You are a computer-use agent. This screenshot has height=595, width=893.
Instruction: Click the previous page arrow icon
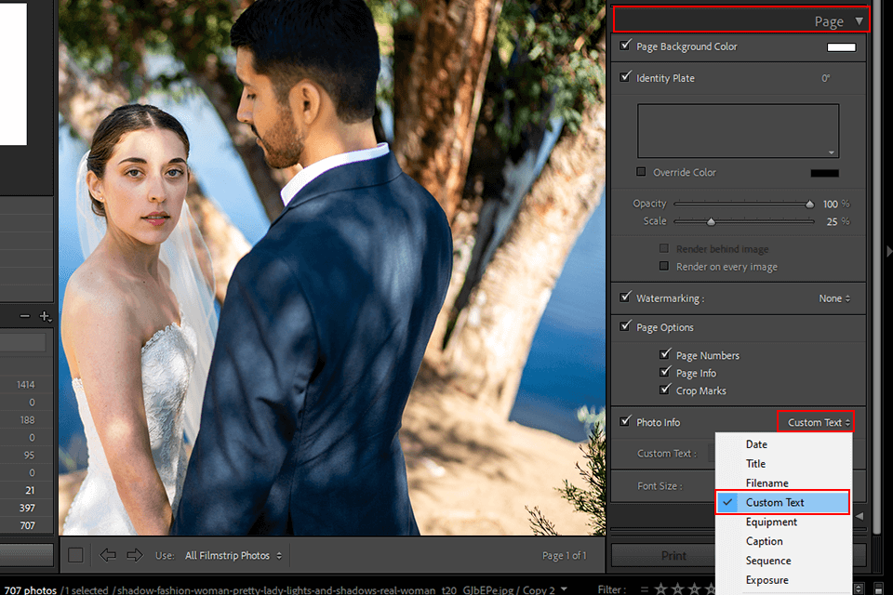(x=108, y=555)
